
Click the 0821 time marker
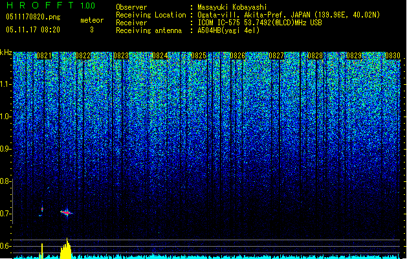44,56
